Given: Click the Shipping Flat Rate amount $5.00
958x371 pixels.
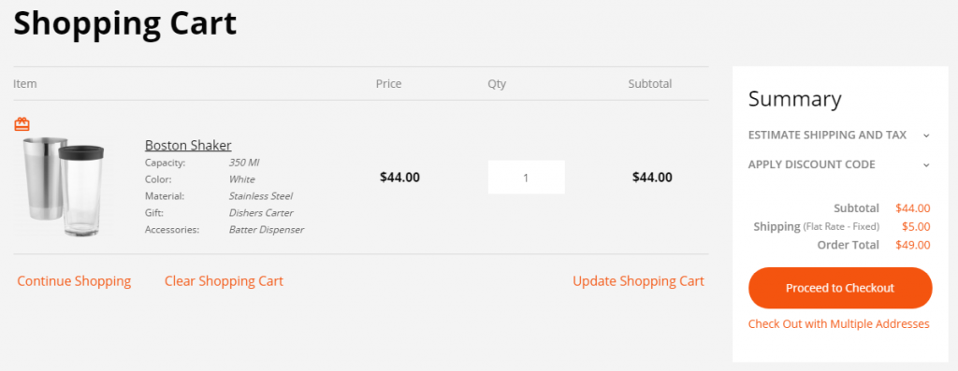Looking at the screenshot, I should point(916,227).
